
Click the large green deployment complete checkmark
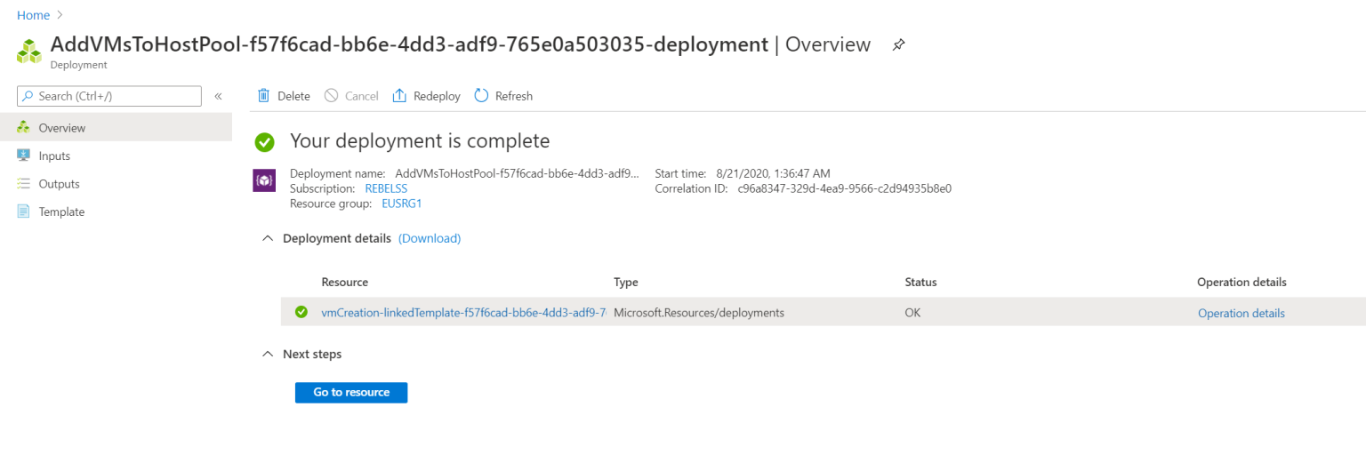[x=264, y=141]
